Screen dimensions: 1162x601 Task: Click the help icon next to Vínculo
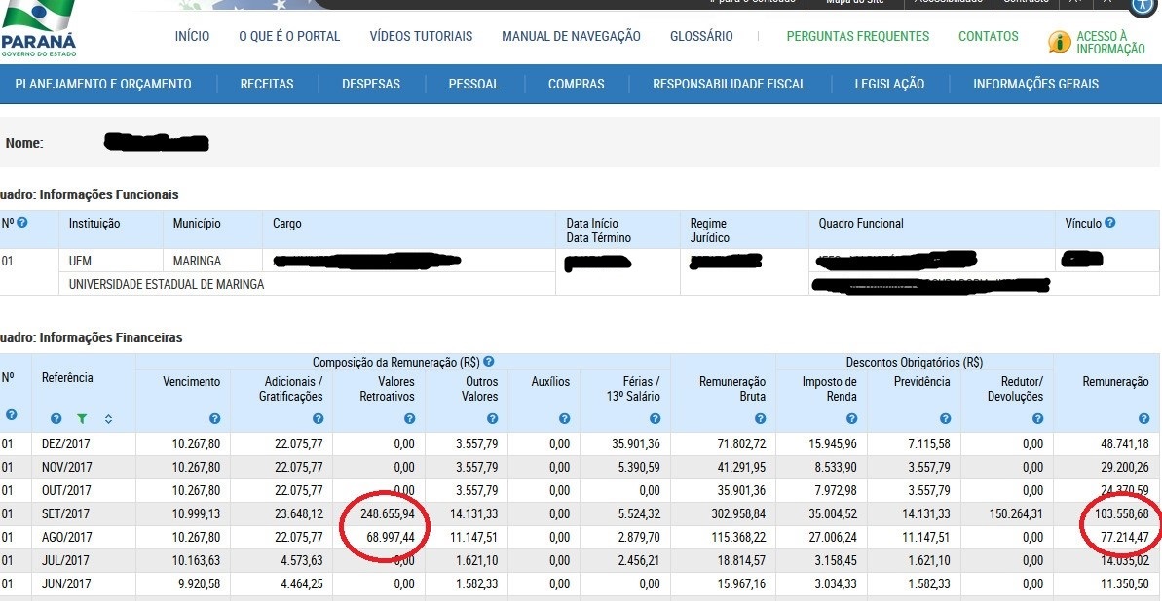pyautogui.click(x=1109, y=222)
